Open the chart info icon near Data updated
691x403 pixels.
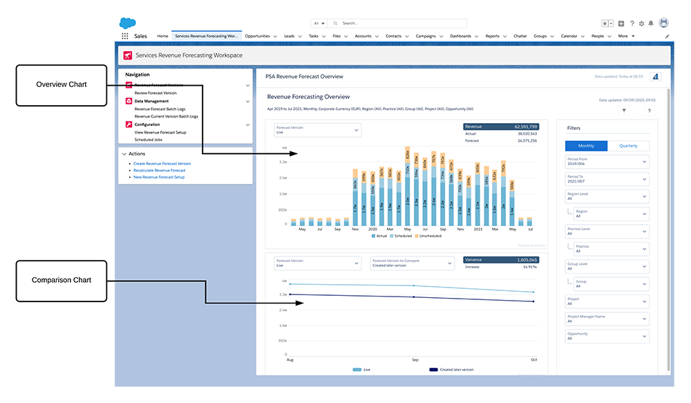click(x=655, y=77)
